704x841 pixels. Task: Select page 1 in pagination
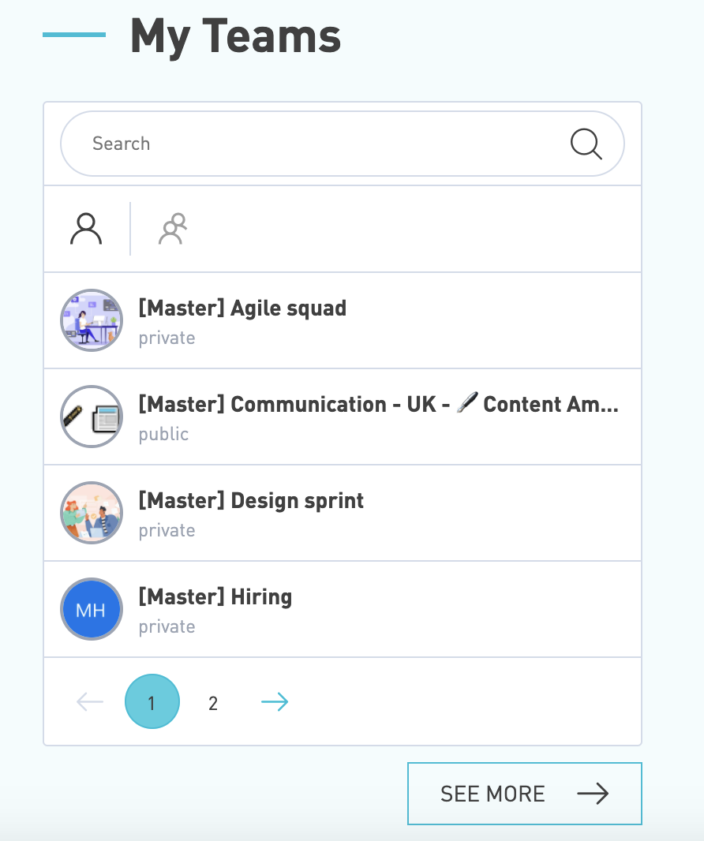point(152,701)
